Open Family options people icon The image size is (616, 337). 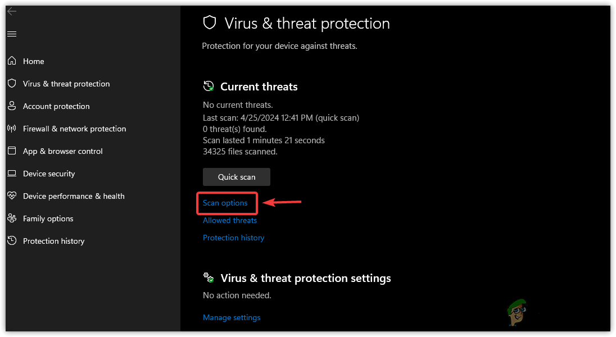(x=12, y=218)
